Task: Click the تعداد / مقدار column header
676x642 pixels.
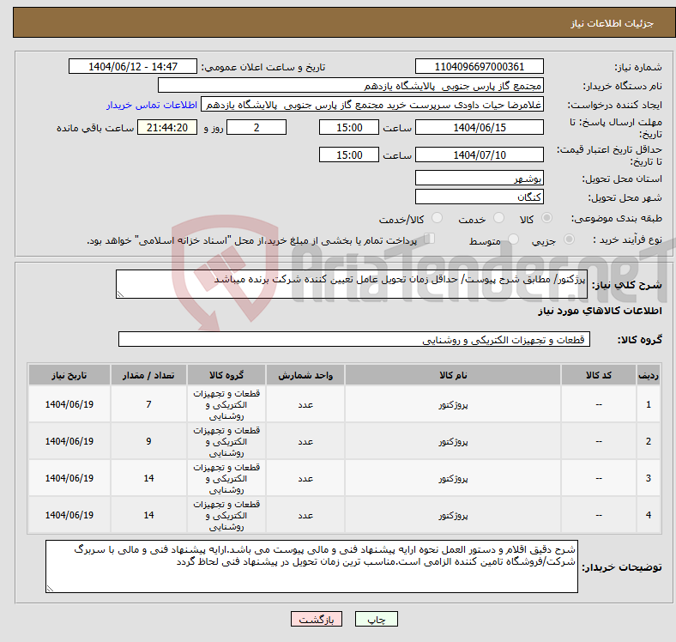Action: 148,375
